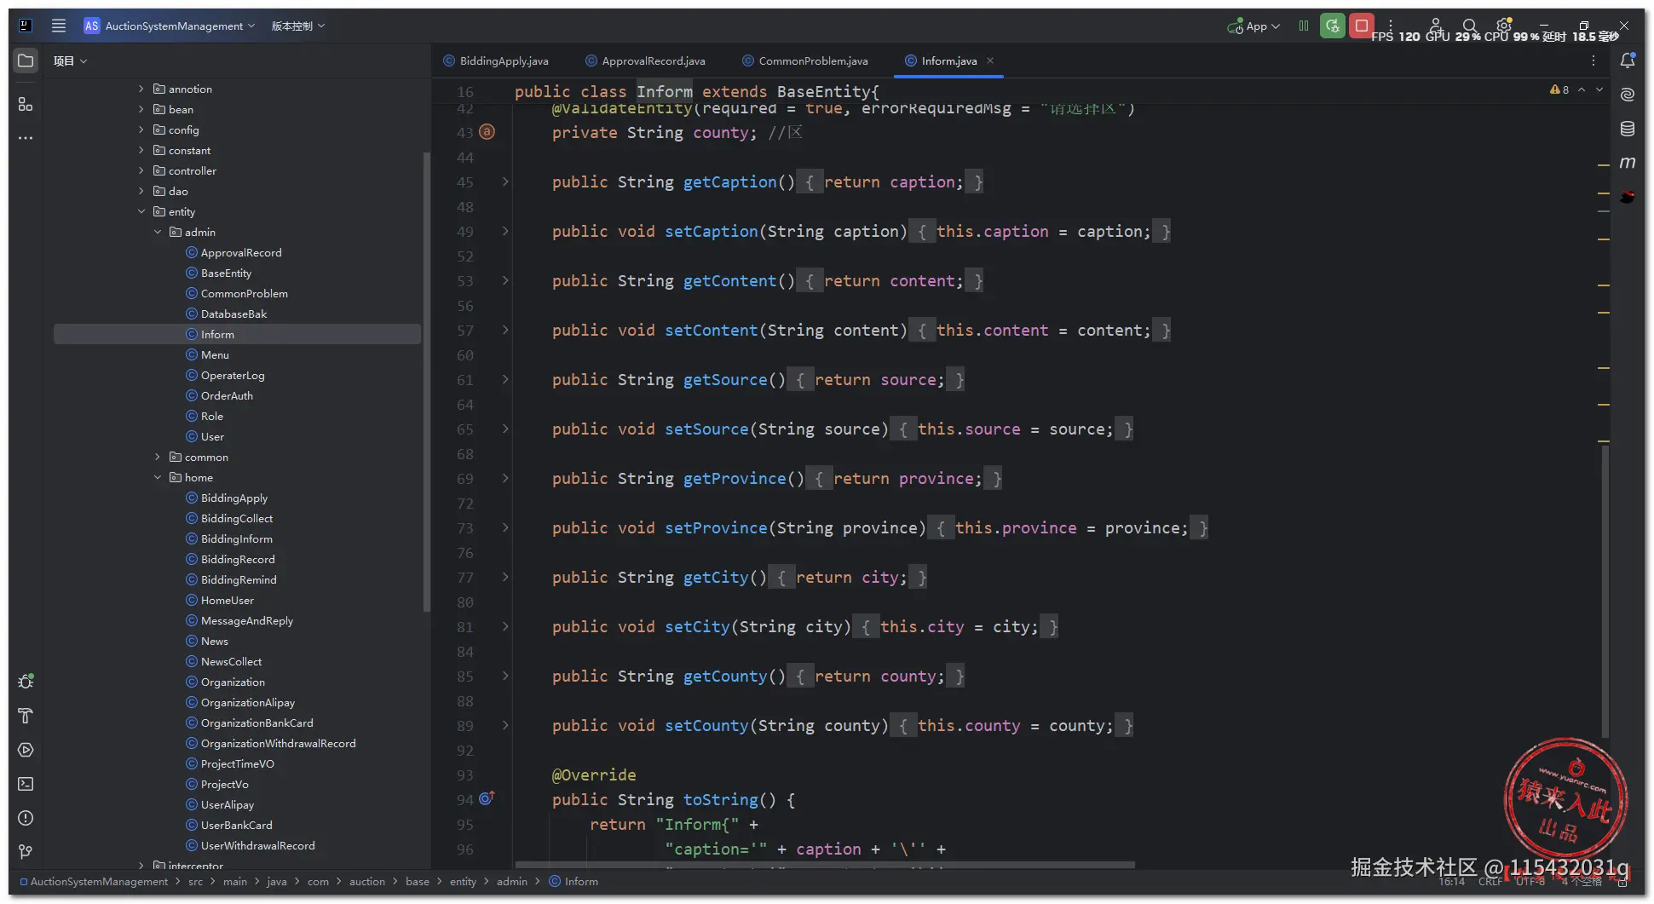This screenshot has height=904, width=1654.
Task: Open the Database tool window
Action: coord(1628,129)
